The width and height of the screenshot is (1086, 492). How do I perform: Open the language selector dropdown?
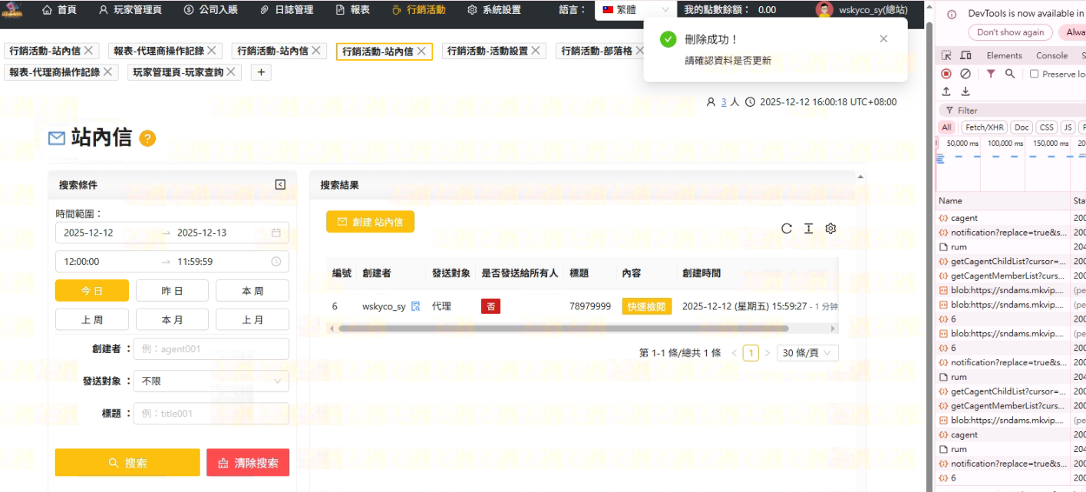(x=635, y=10)
